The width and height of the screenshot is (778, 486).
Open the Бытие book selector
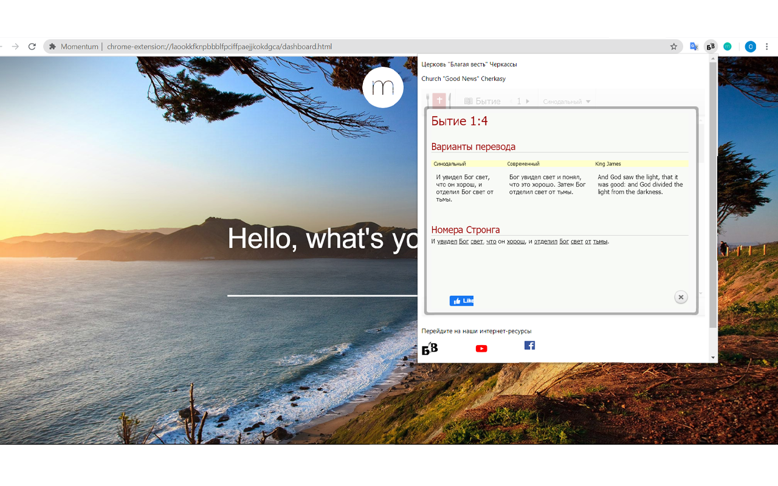point(483,101)
